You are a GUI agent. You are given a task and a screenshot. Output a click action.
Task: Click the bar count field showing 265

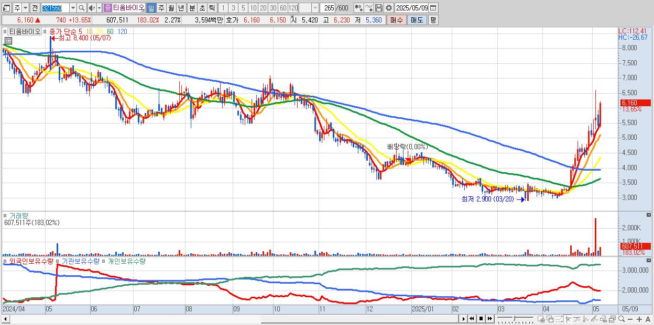point(328,8)
